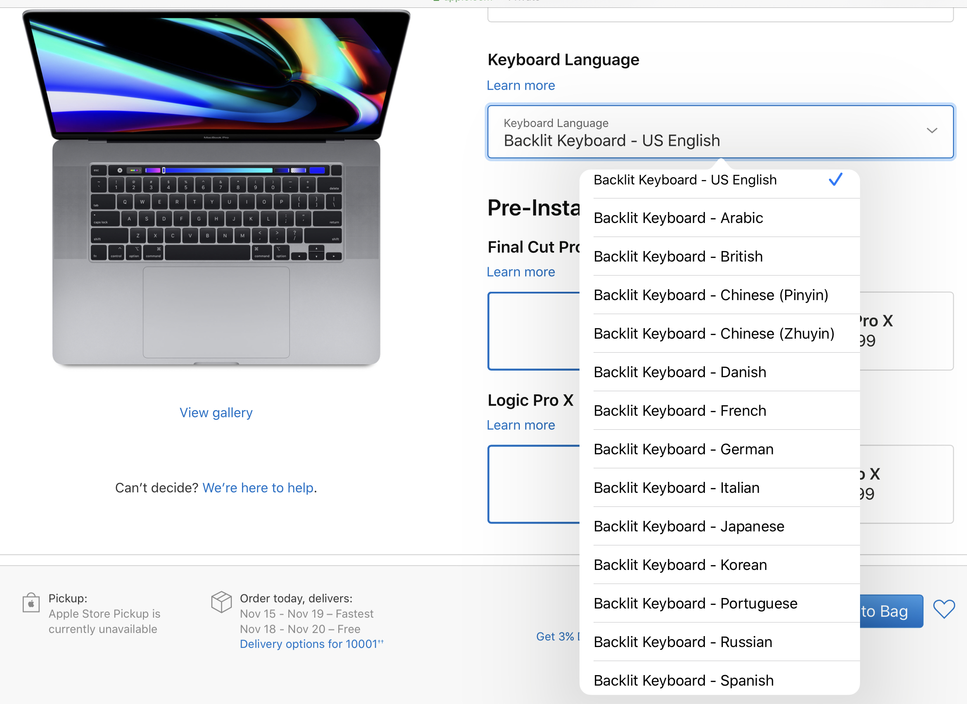The width and height of the screenshot is (967, 704).
Task: Select Backlit Keyboard - Arabic option
Action: click(719, 218)
